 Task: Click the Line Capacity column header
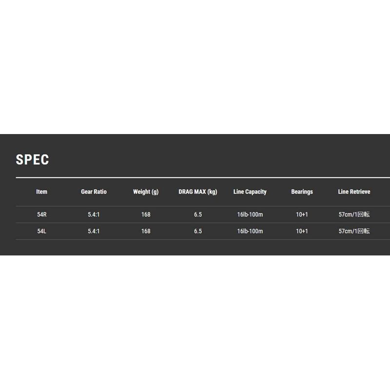click(x=250, y=192)
